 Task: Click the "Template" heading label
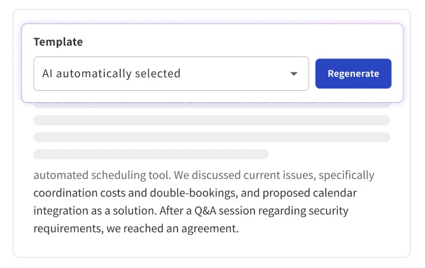click(x=58, y=42)
